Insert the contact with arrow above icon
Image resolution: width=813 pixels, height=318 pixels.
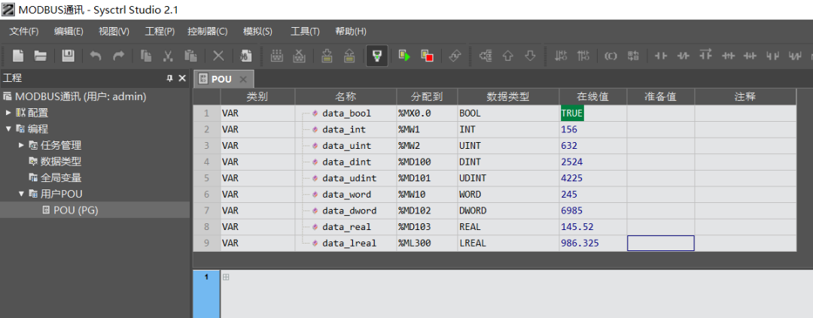pyautogui.click(x=705, y=54)
